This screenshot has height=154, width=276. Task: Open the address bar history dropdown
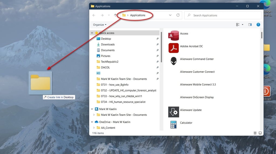[x=170, y=15]
